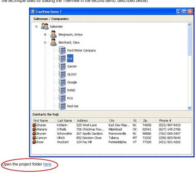Click the St column header
This screenshot has height=173, width=196.
pos(136,120)
